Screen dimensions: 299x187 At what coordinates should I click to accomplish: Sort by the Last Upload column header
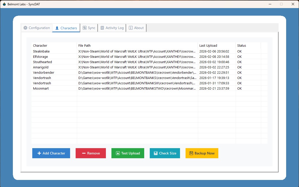click(x=208, y=46)
